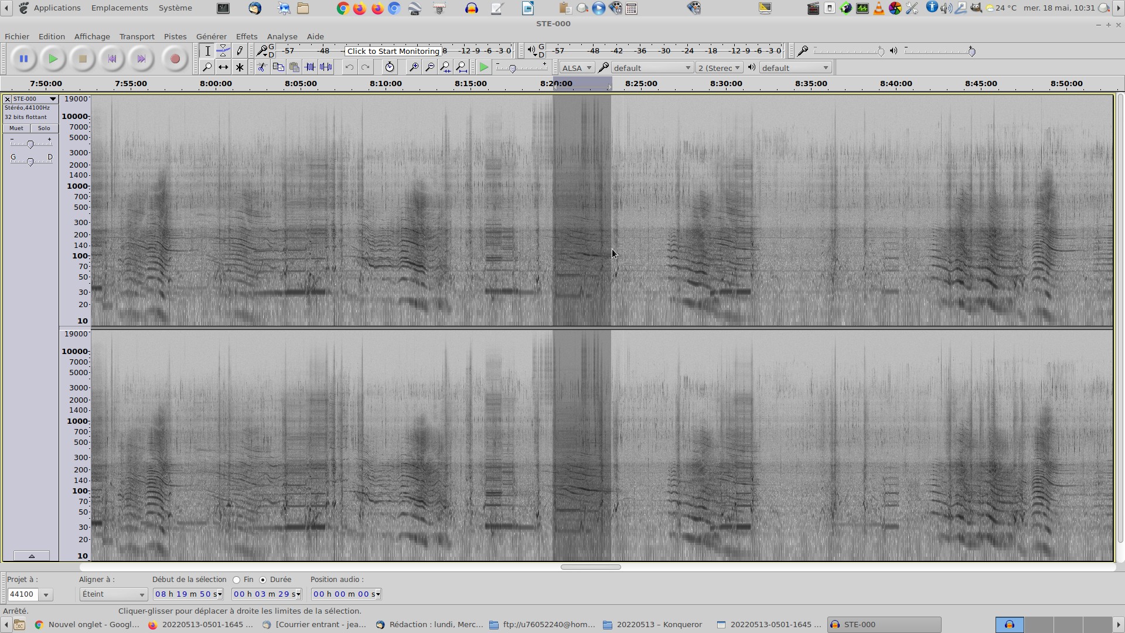This screenshot has height=633, width=1125.
Task: Click the track gain slider
Action: point(30,144)
